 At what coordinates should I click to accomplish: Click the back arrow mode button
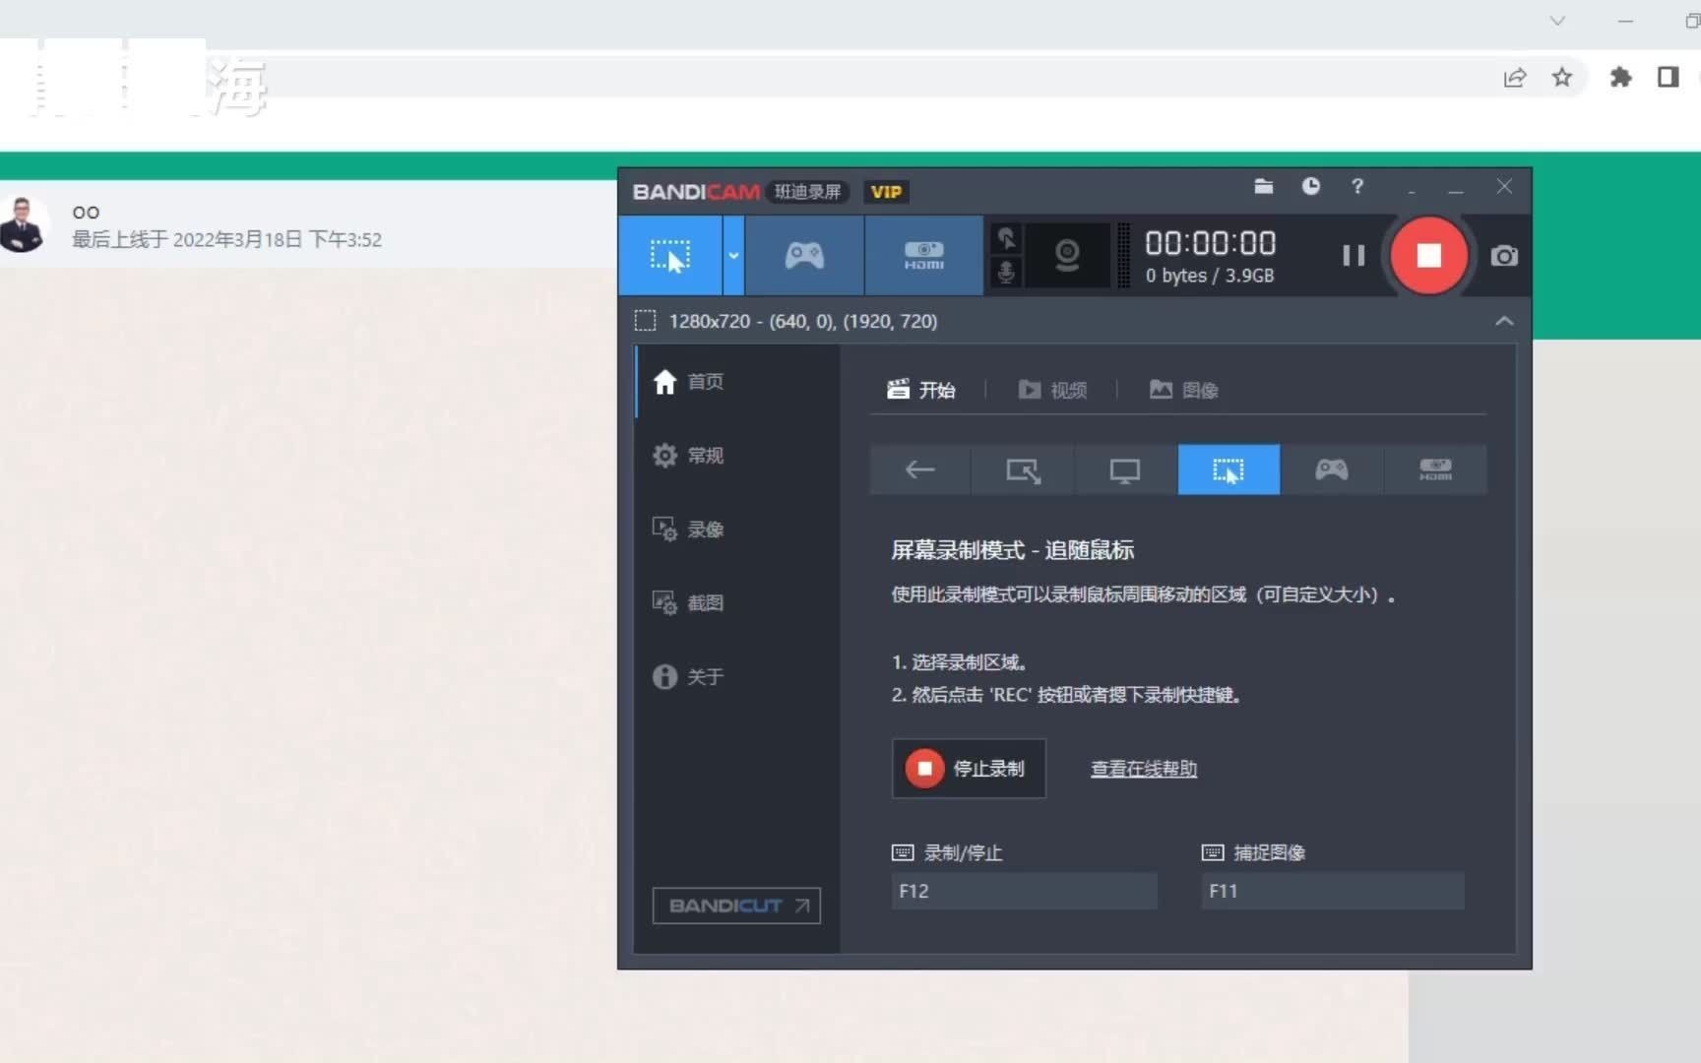point(920,469)
